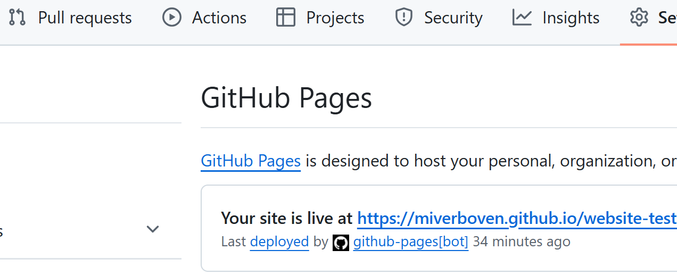Open the GitHub Pages documentation link
Viewport: 677px width, 275px height.
[251, 161]
